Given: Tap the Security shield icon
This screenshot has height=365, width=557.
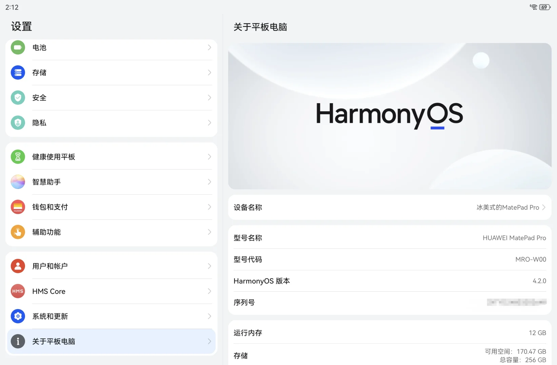Looking at the screenshot, I should (18, 98).
